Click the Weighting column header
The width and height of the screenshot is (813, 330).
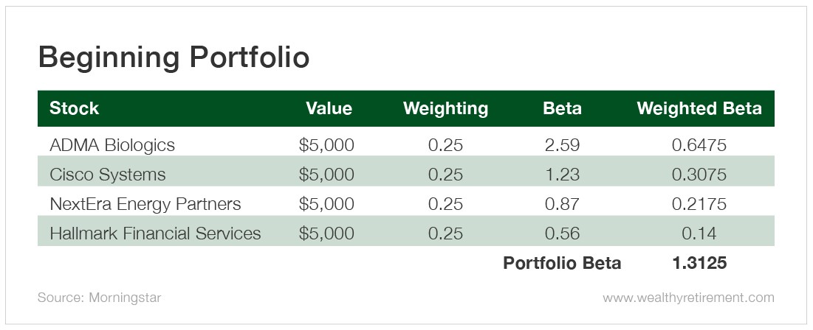(x=445, y=108)
